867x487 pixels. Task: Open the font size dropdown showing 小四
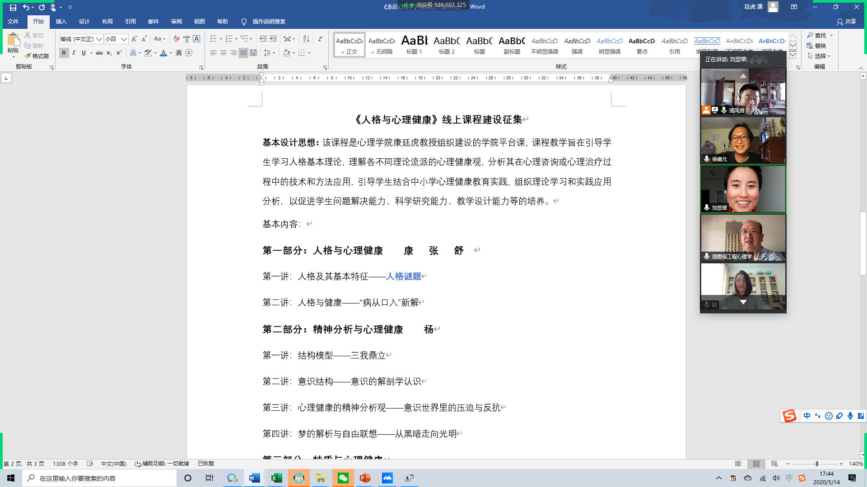[x=124, y=39]
